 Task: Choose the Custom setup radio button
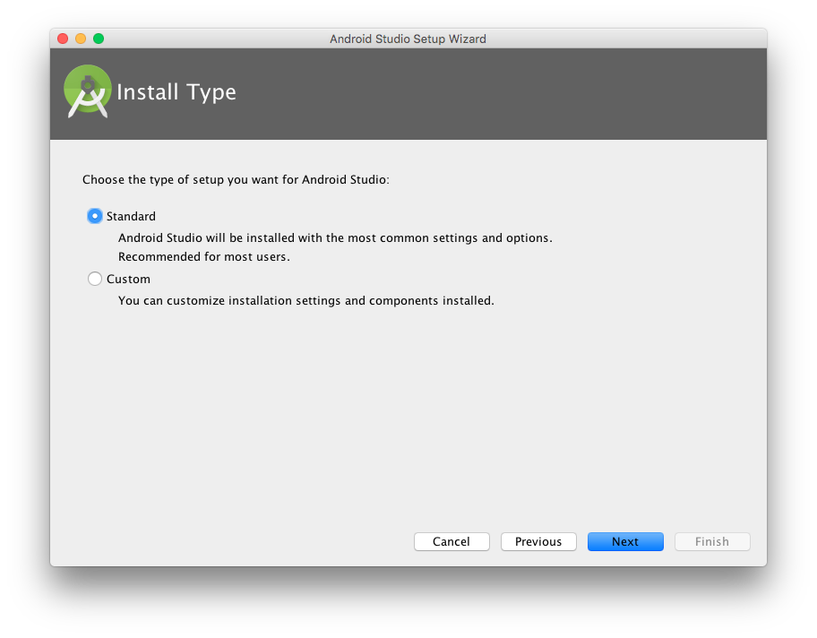tap(95, 279)
